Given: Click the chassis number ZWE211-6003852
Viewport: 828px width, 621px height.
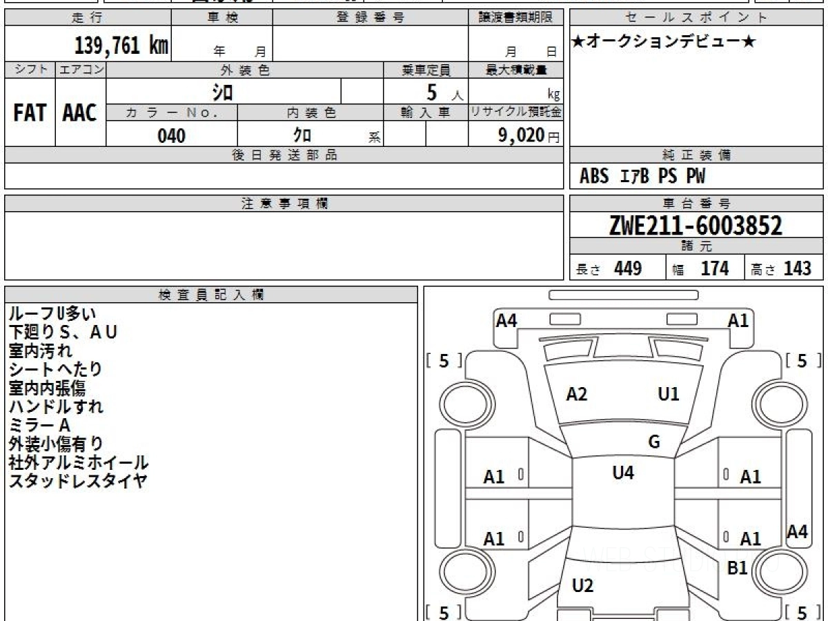Looking at the screenshot, I should click(696, 226).
